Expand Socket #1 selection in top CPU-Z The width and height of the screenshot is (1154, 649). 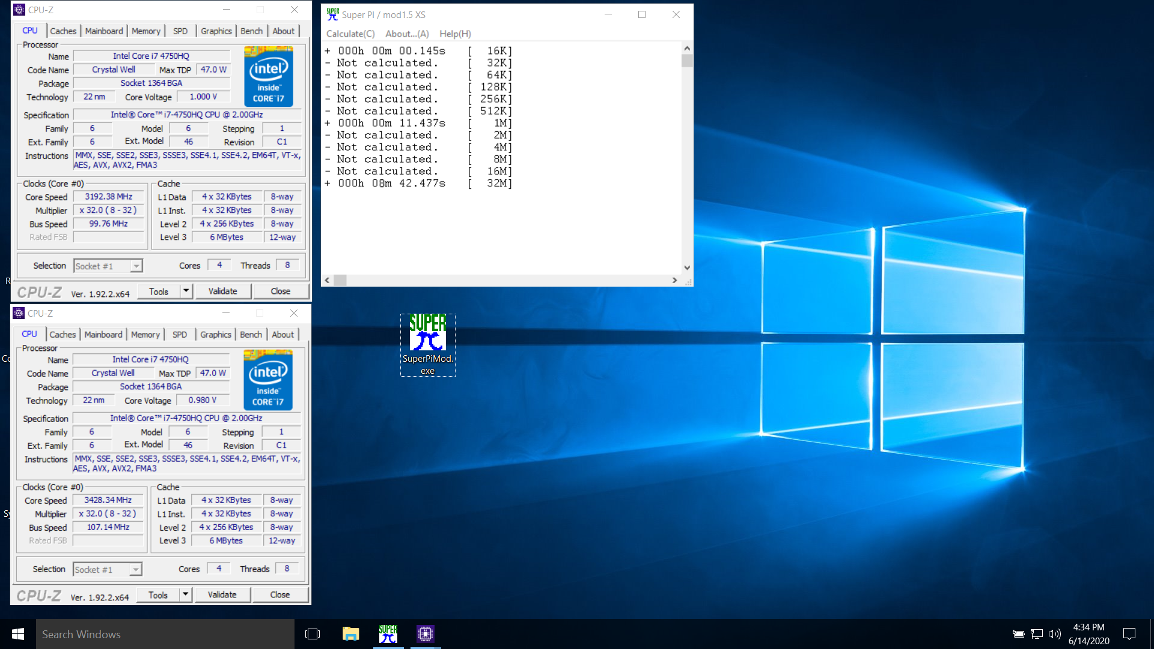click(x=136, y=266)
